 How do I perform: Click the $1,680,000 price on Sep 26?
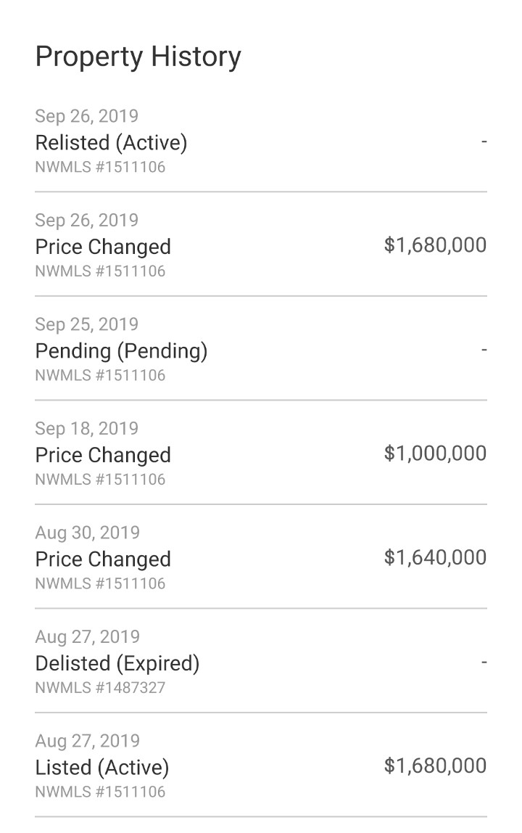[435, 245]
